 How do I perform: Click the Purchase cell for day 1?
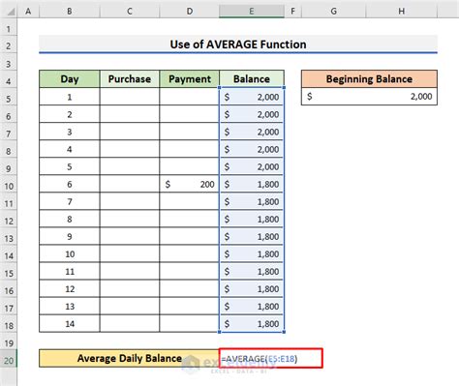click(x=130, y=97)
